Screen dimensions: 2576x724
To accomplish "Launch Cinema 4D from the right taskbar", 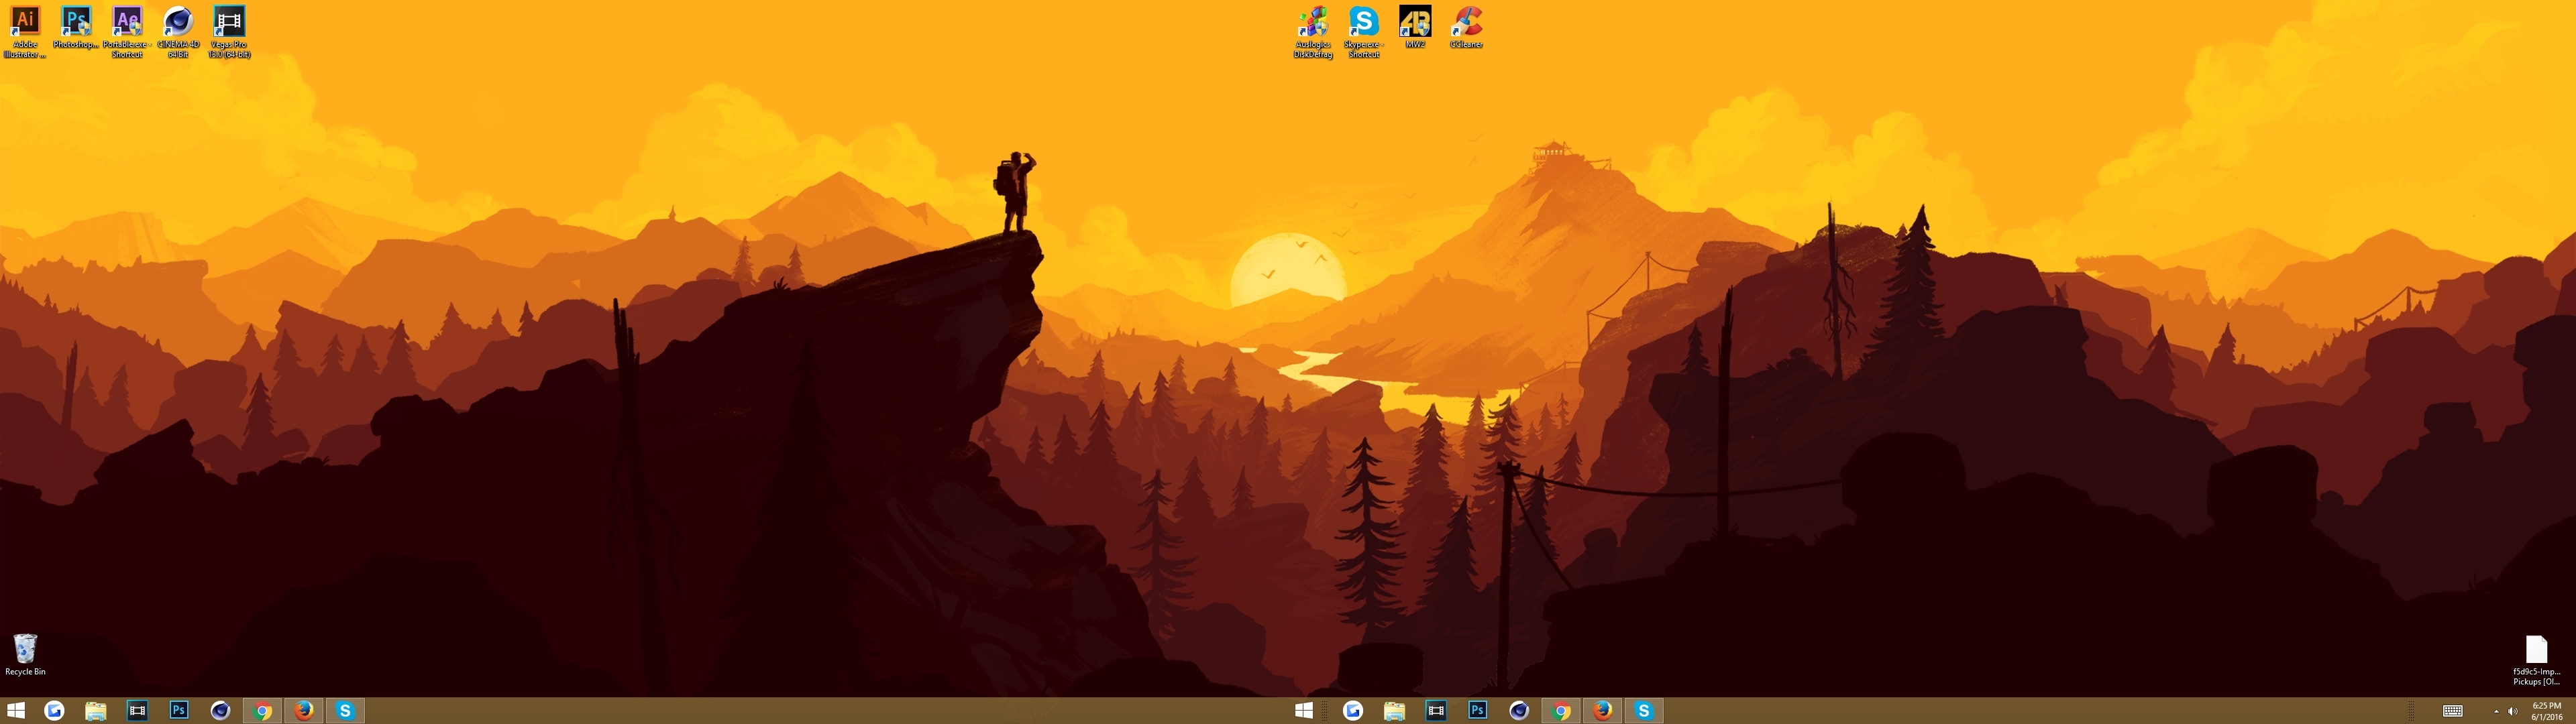I will coord(1519,710).
